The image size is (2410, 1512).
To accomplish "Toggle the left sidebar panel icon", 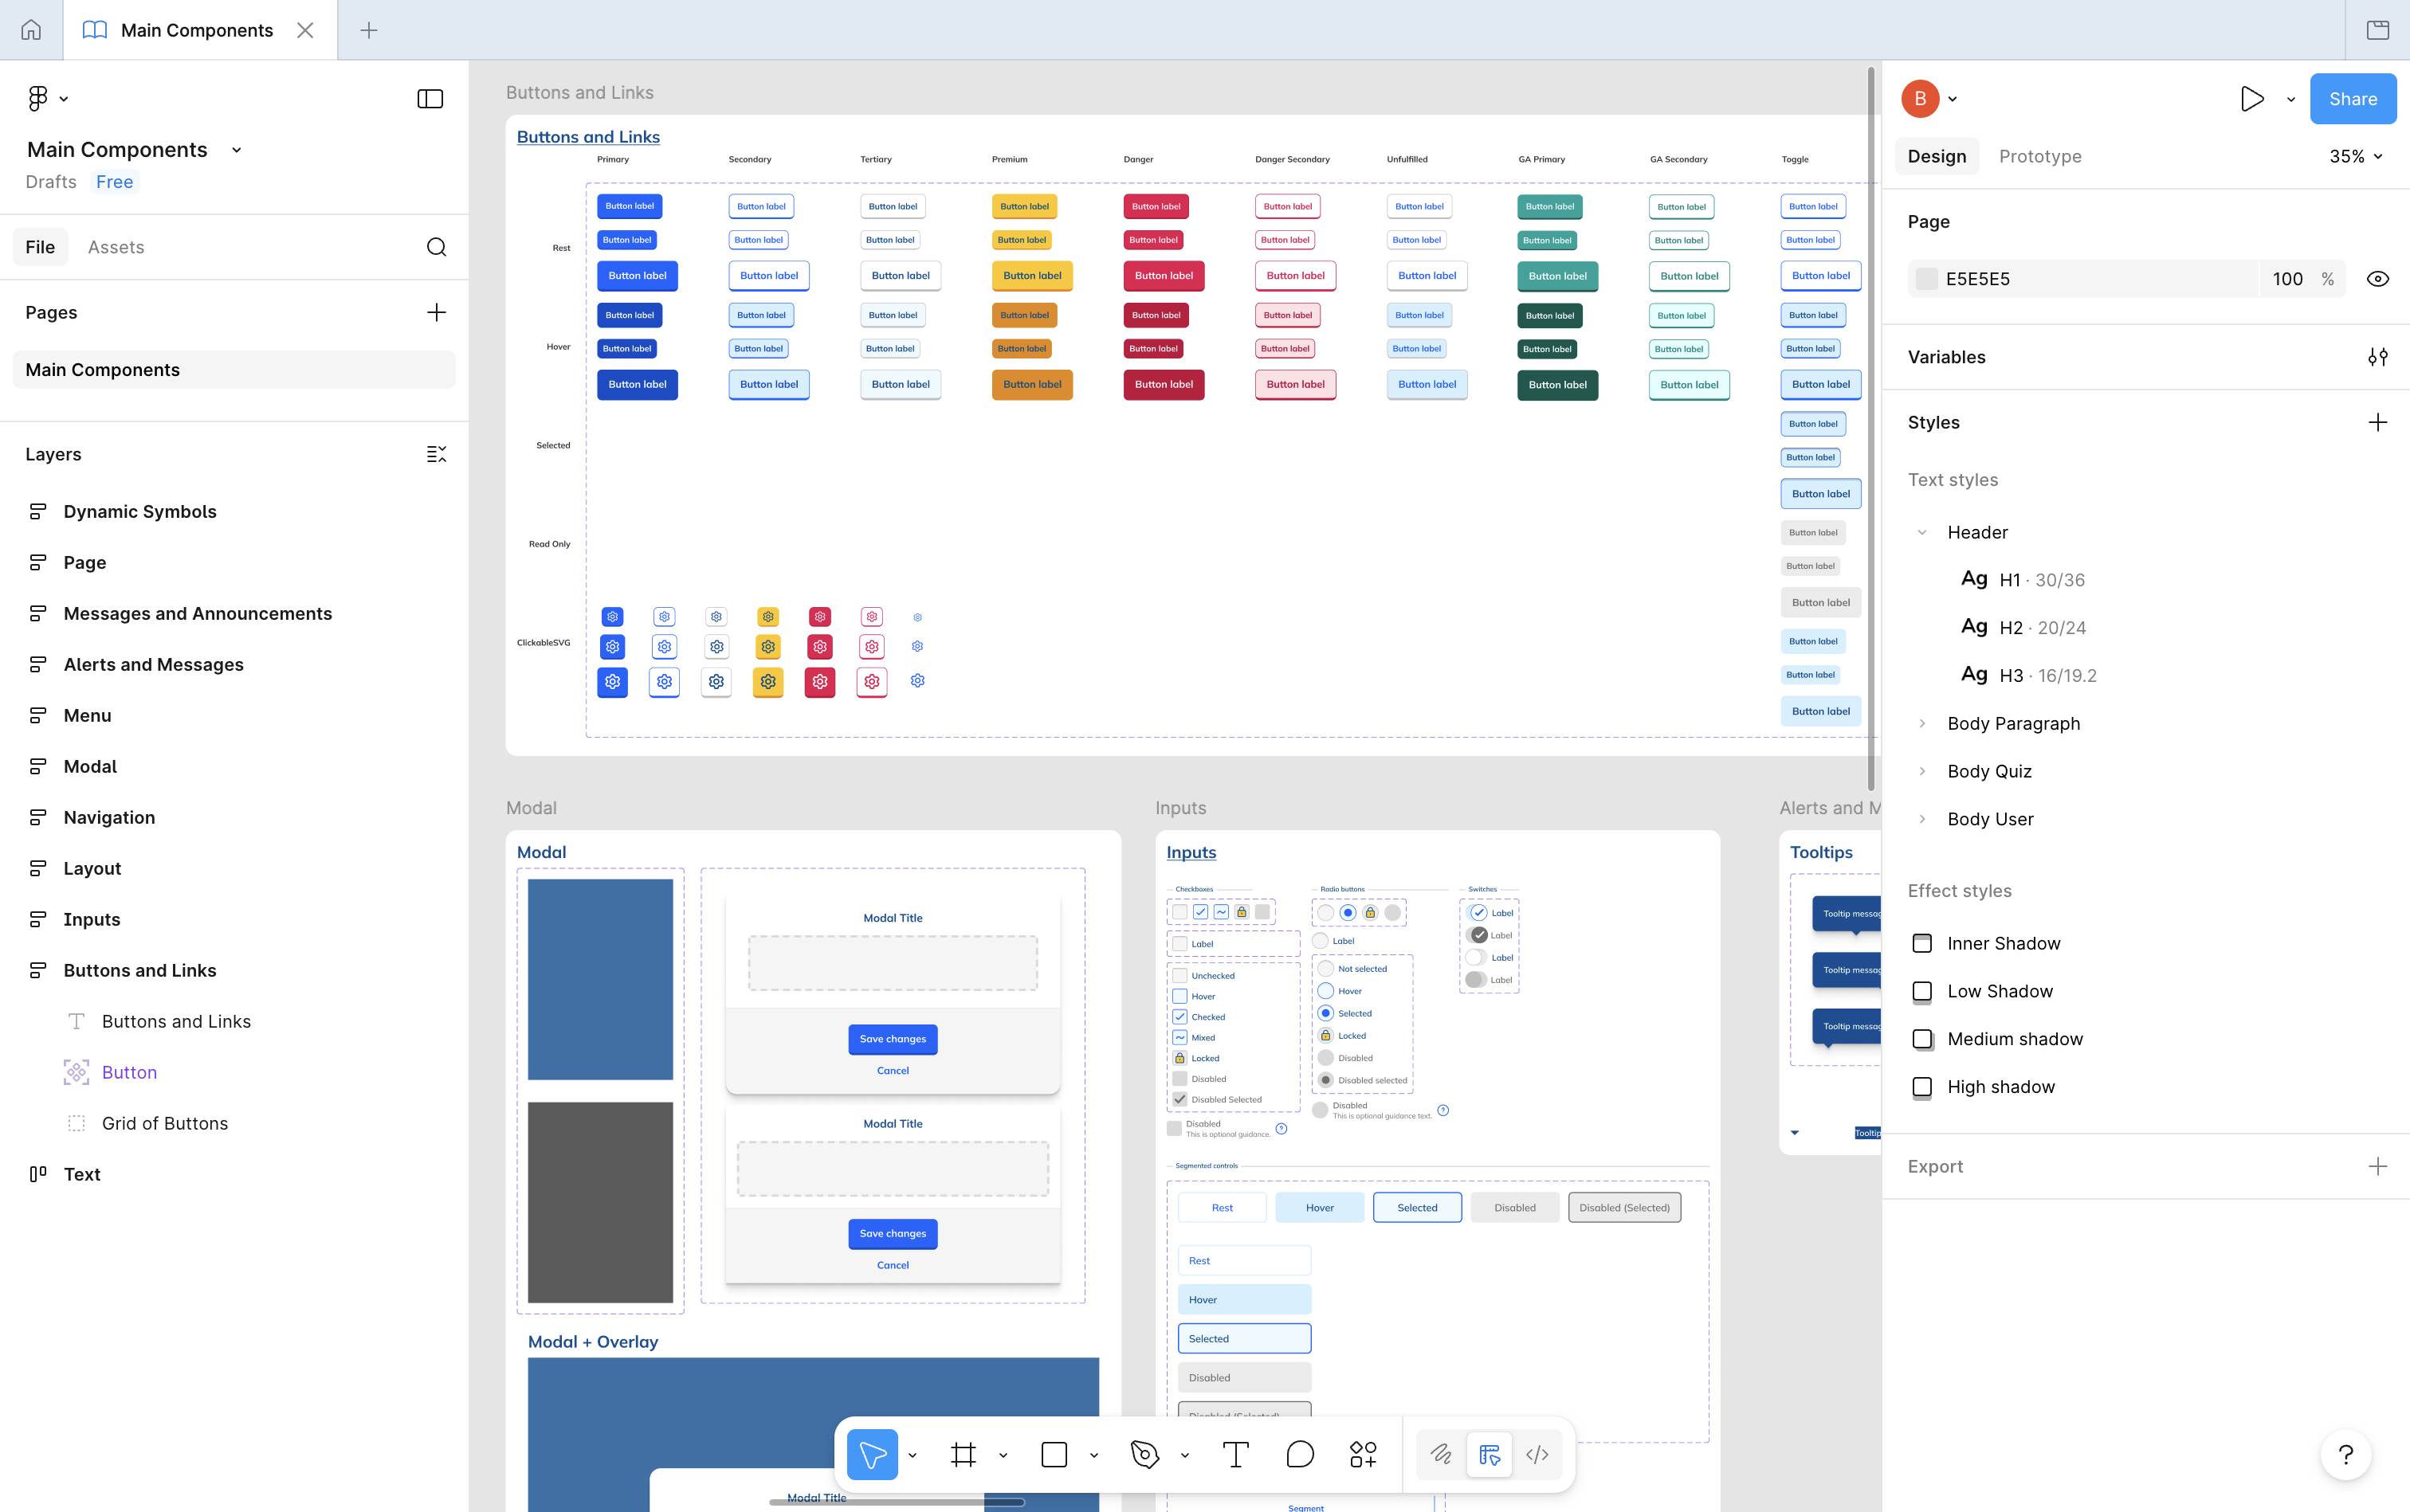I will pyautogui.click(x=430, y=99).
